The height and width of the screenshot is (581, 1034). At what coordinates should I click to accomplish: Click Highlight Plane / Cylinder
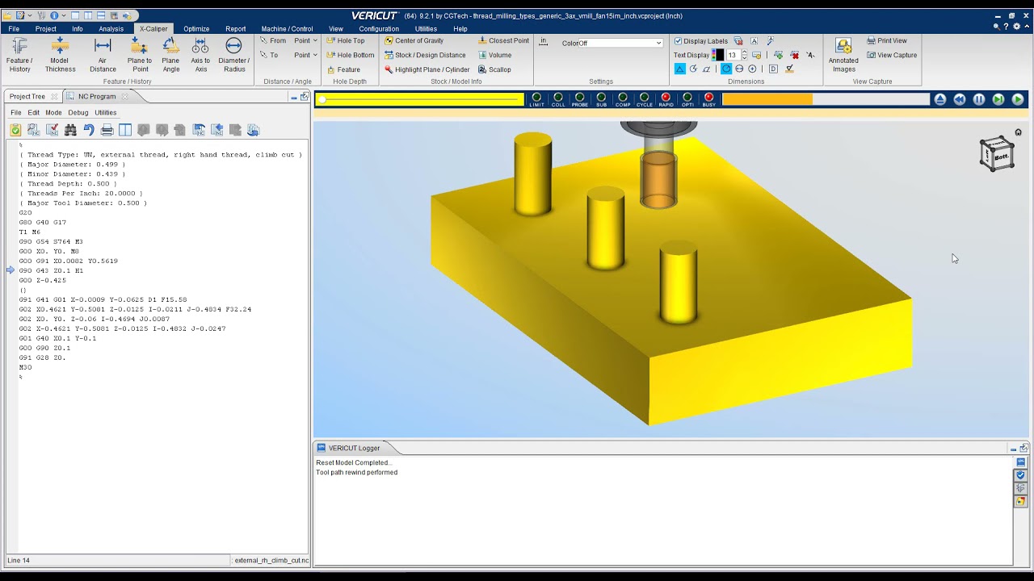coord(427,69)
